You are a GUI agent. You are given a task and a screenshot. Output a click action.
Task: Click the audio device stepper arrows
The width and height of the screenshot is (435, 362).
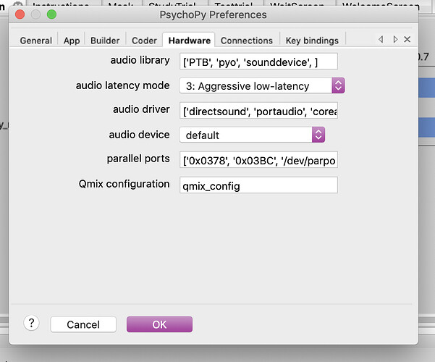click(318, 135)
